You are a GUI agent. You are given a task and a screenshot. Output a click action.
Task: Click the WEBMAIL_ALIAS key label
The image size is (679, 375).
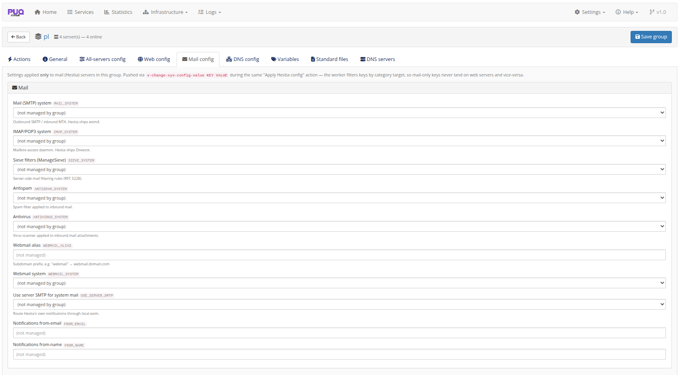(57, 246)
